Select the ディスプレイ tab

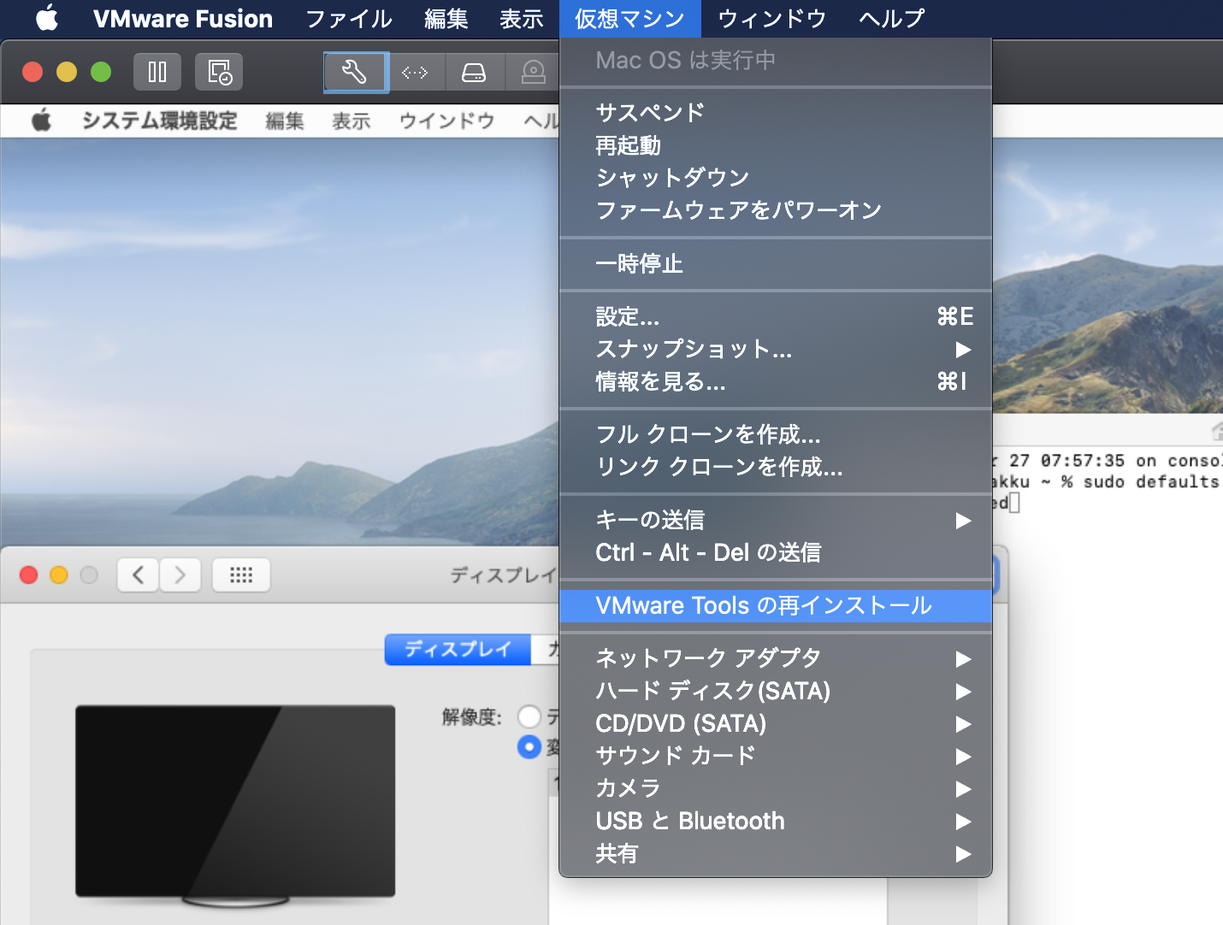pyautogui.click(x=458, y=650)
